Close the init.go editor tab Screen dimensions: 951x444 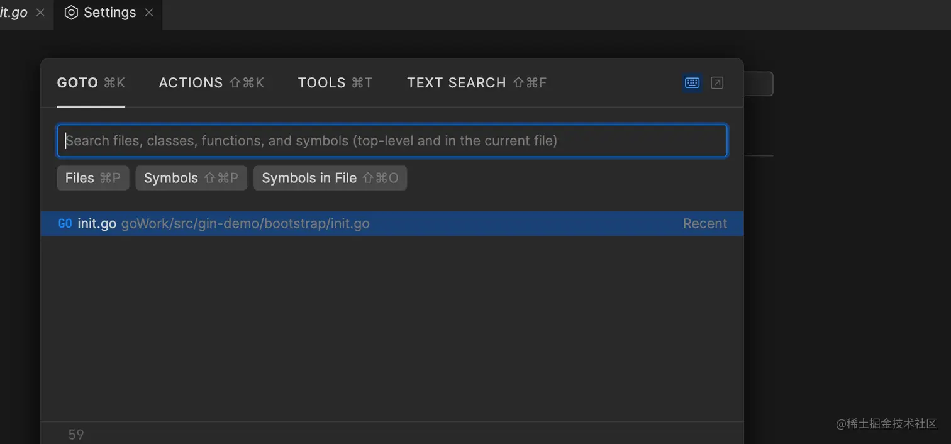pos(40,13)
